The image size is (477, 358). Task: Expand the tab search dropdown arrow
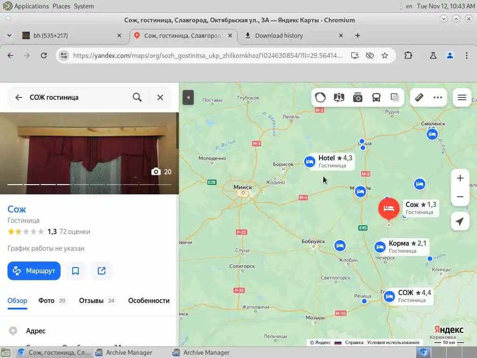coord(9,35)
